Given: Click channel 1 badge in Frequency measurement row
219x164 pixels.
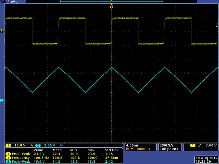Looking at the screenshot, I should tap(8, 158).
